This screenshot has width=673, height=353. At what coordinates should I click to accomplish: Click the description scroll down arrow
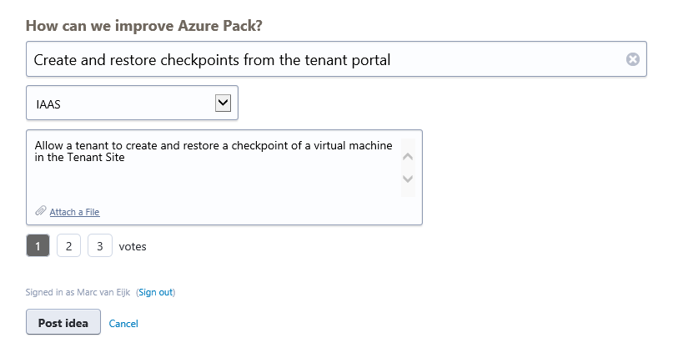click(408, 179)
